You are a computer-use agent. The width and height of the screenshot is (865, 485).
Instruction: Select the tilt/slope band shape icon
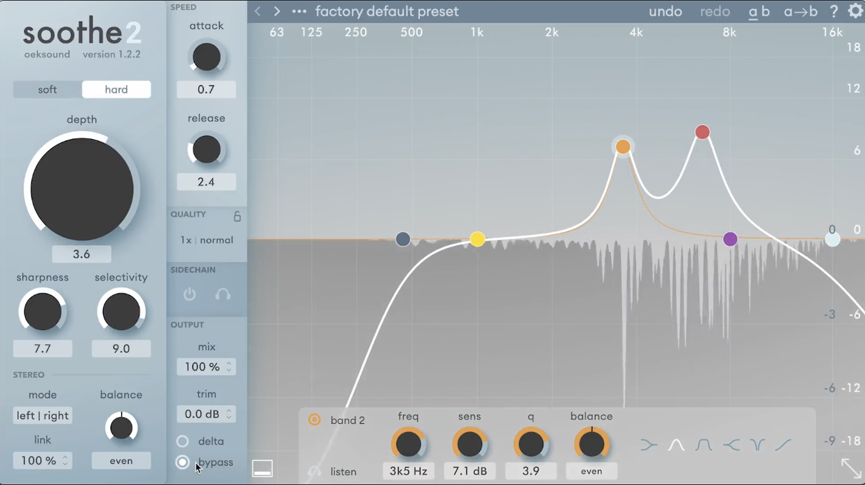[783, 444]
